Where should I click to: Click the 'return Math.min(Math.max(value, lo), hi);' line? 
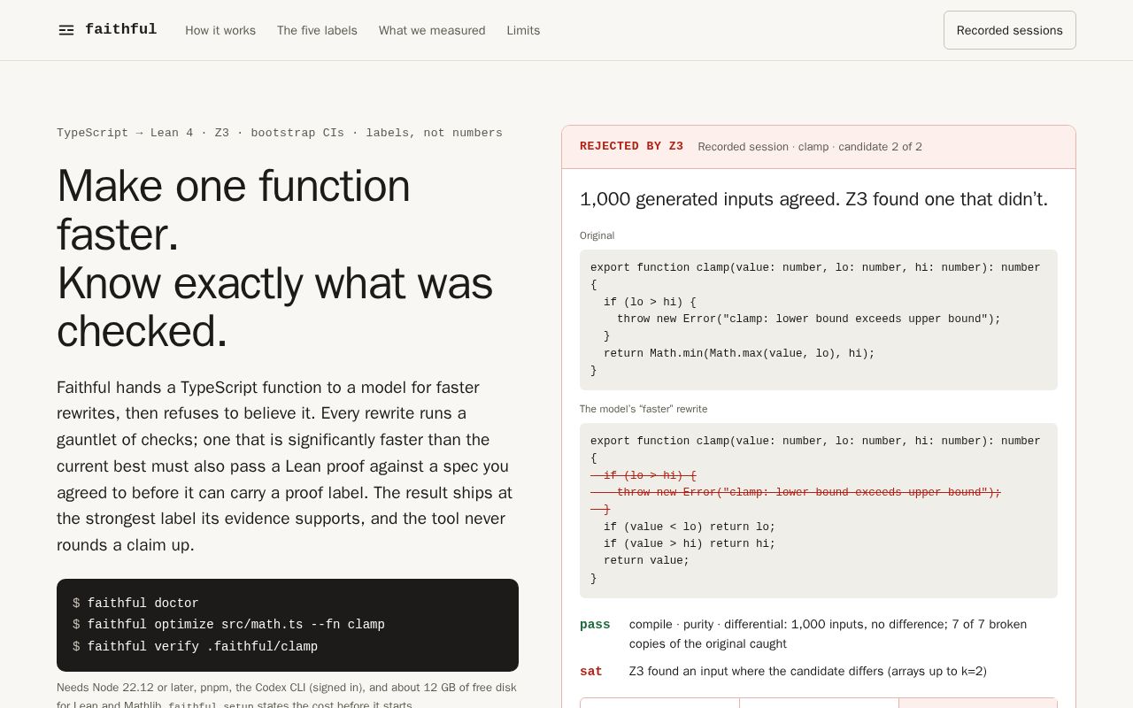[739, 353]
